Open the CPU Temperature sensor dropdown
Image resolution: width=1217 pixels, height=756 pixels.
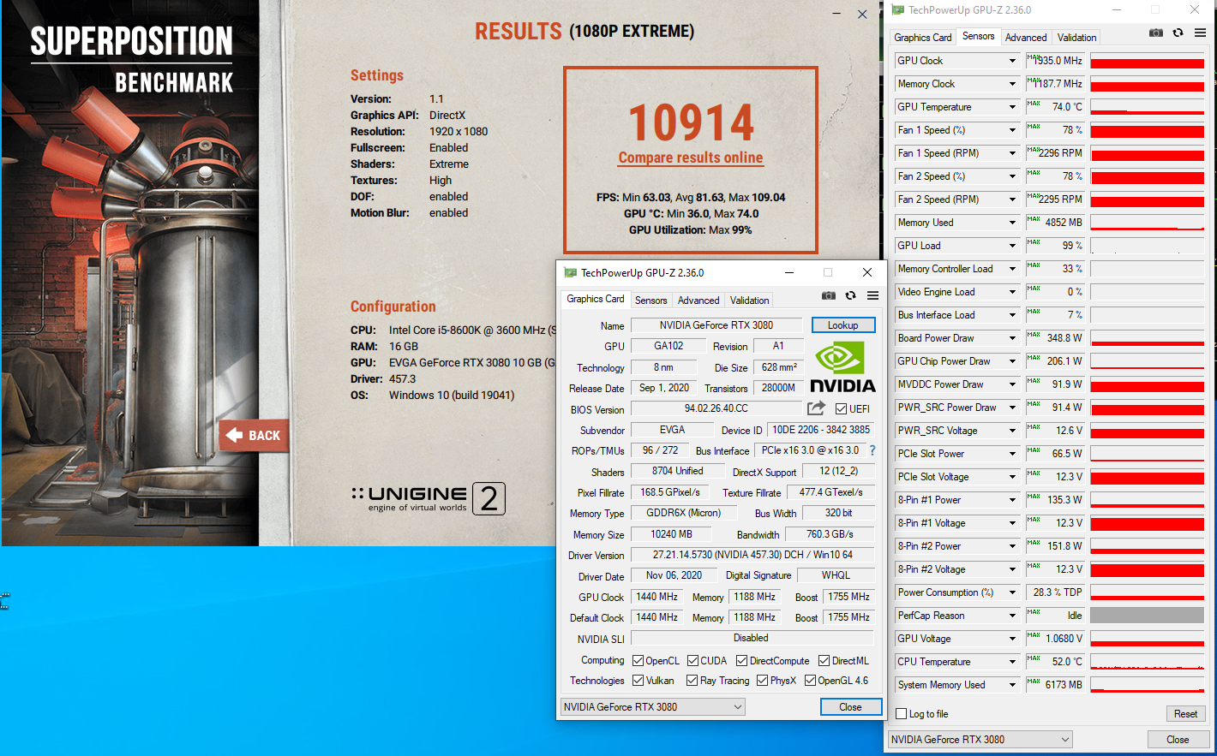[x=1012, y=662]
